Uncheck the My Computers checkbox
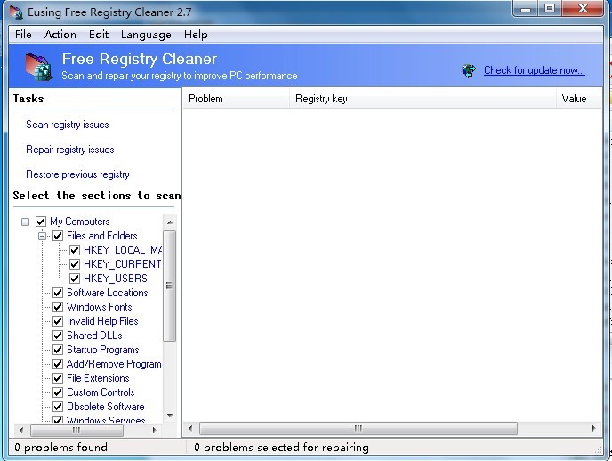The height and width of the screenshot is (461, 612). click(40, 222)
